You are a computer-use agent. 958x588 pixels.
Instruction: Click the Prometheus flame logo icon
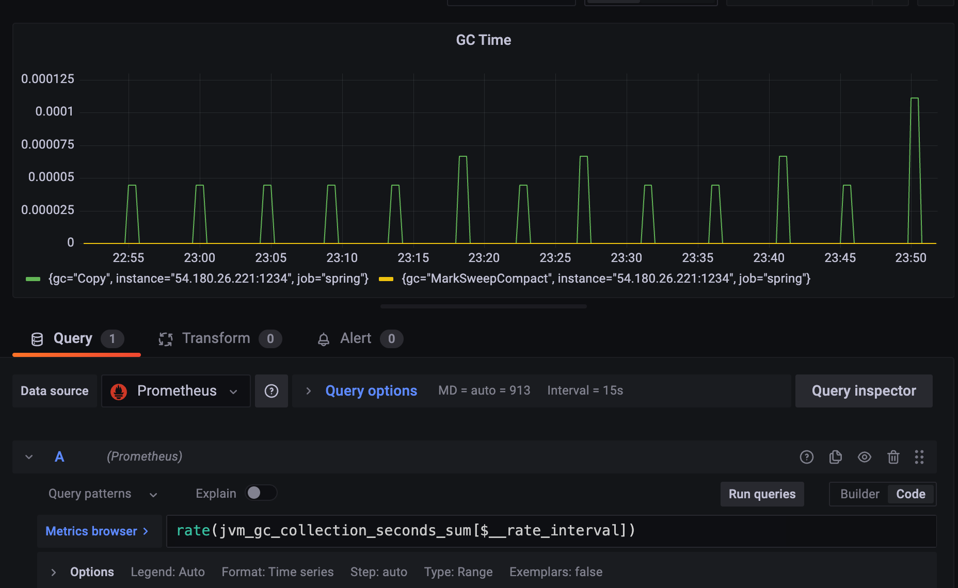(x=119, y=391)
